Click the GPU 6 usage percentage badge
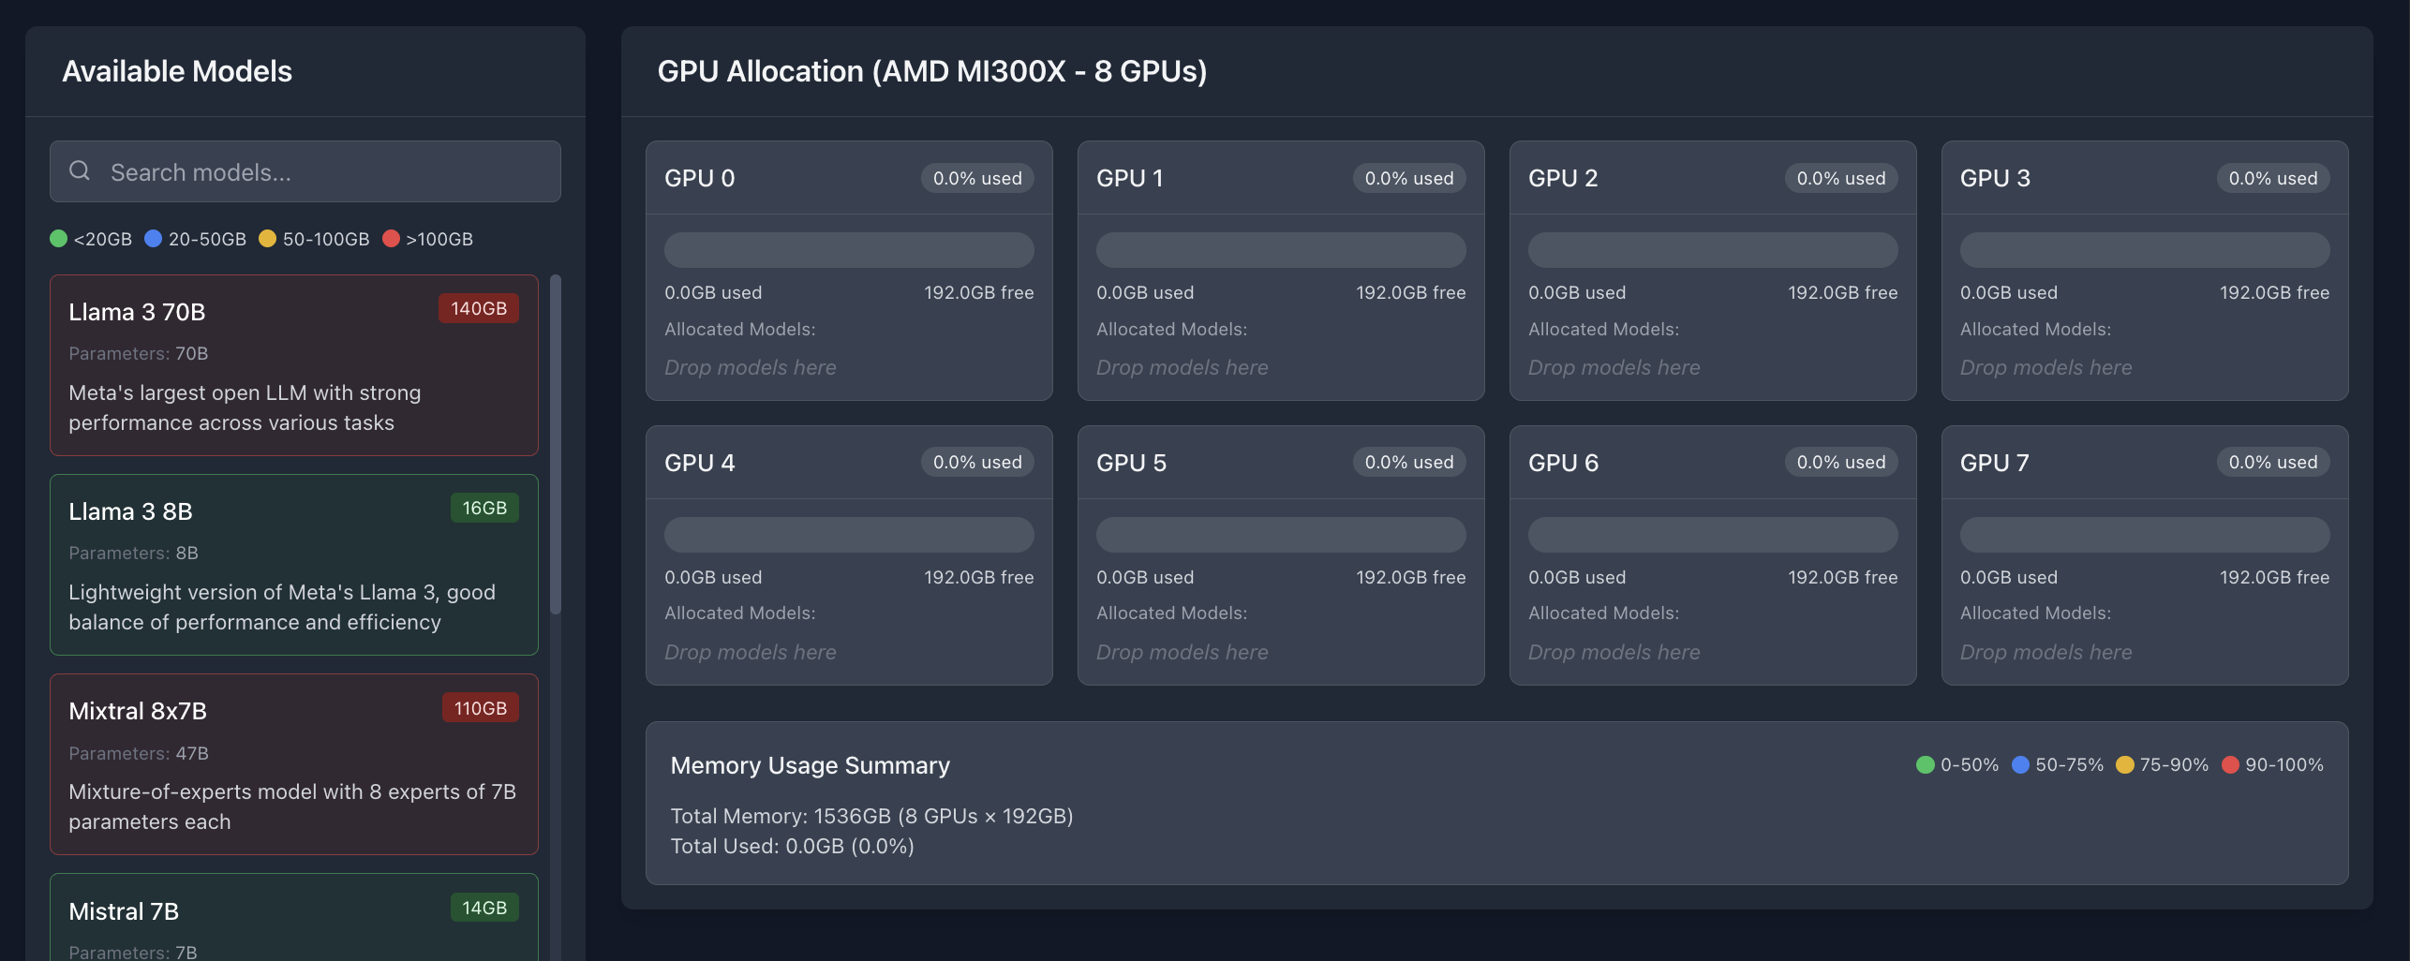2410x961 pixels. (1840, 463)
